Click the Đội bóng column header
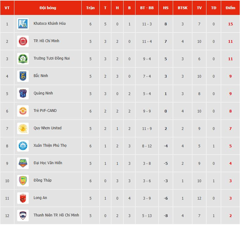Viewport: 241px width, 225px height. coord(48,8)
